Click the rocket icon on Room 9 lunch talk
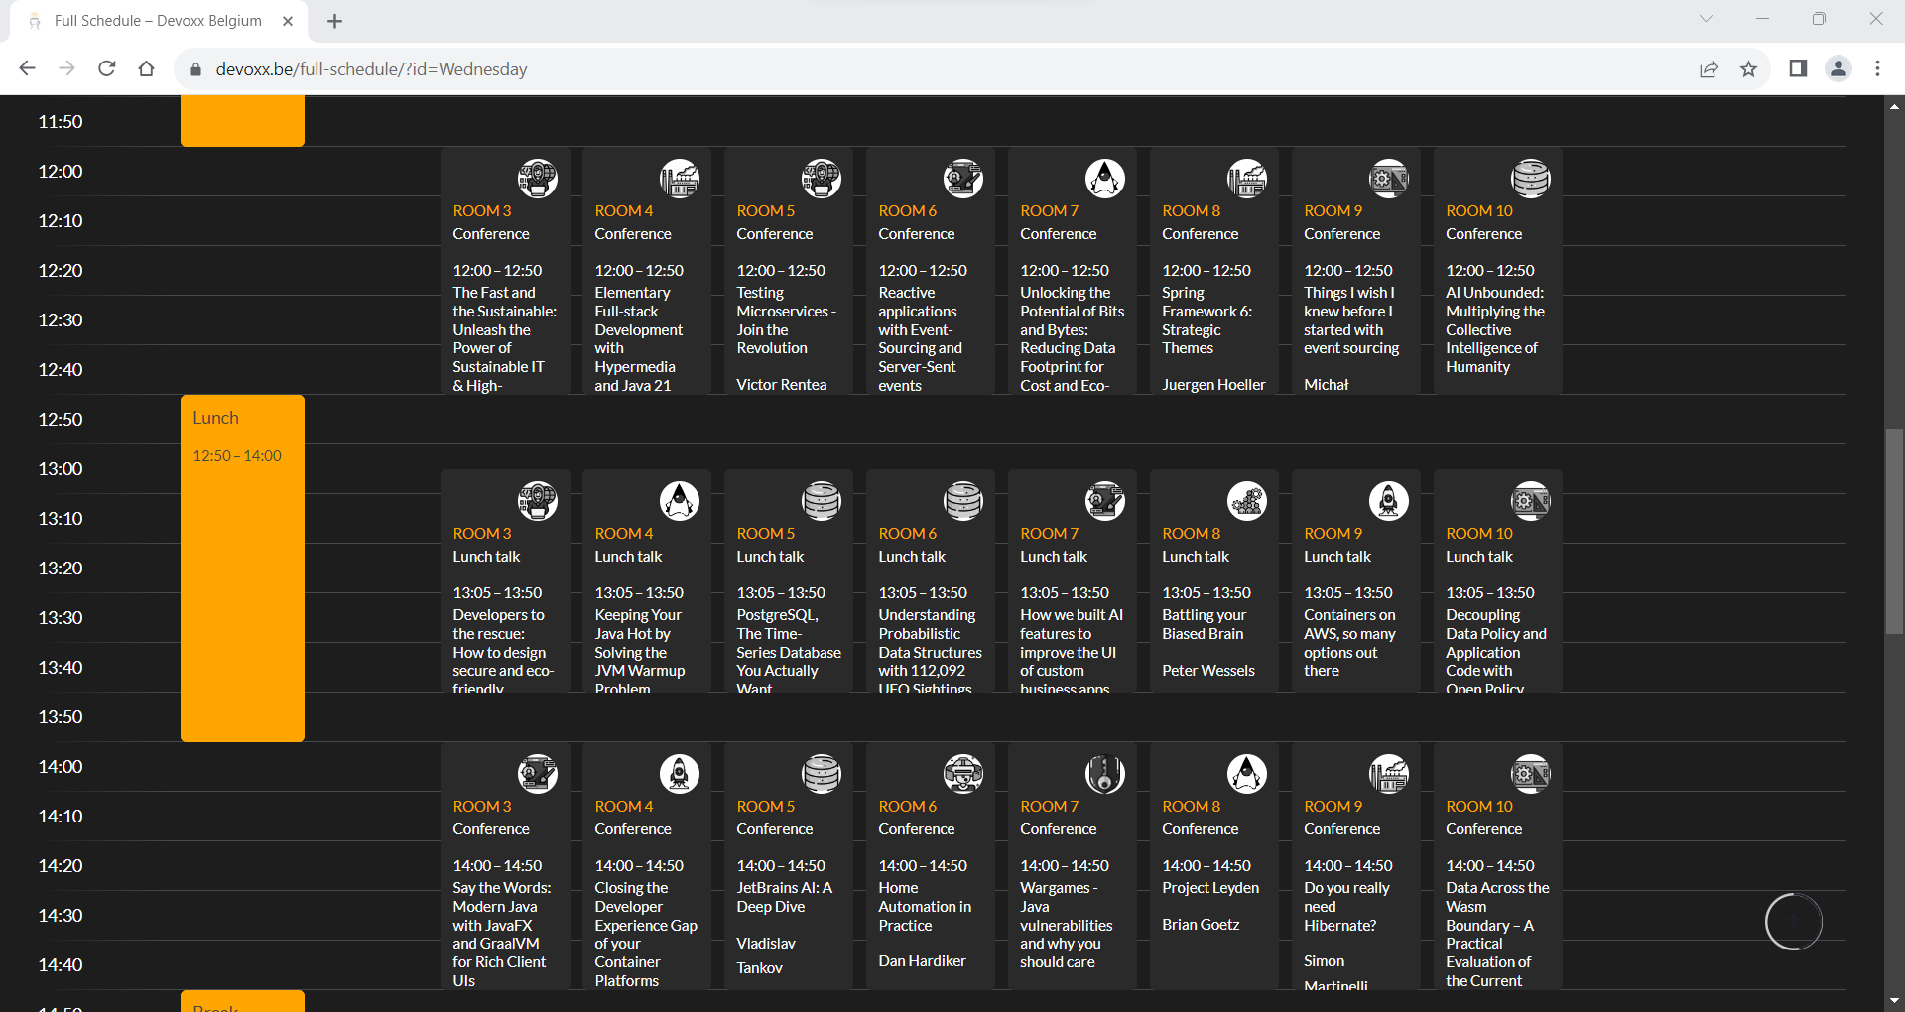 point(1388,501)
